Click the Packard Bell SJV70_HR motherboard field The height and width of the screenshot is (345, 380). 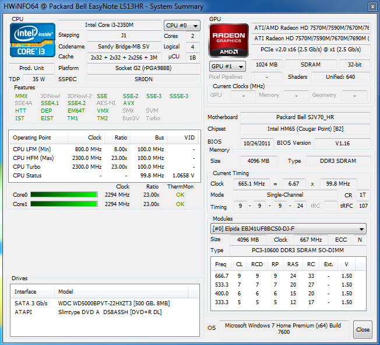(305, 117)
